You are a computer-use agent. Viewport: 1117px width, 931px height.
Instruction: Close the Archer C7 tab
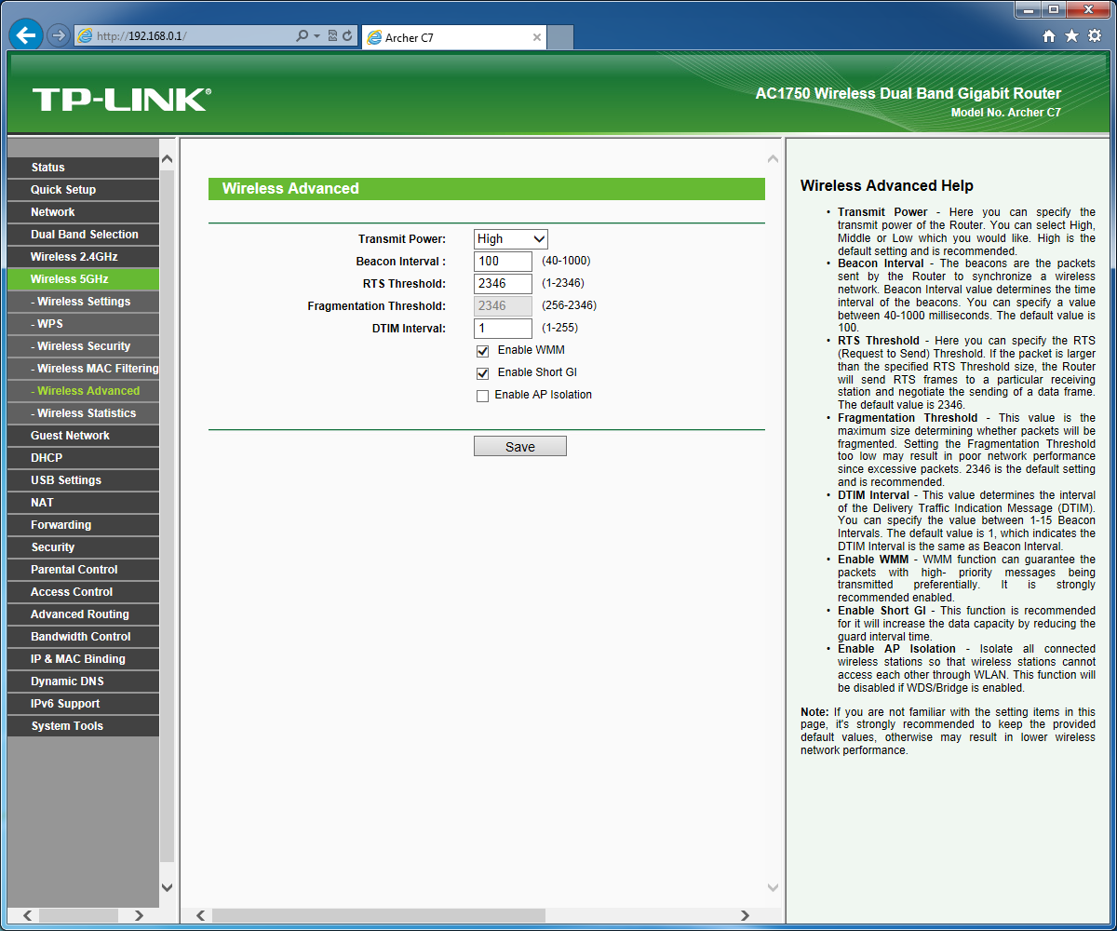(x=537, y=37)
